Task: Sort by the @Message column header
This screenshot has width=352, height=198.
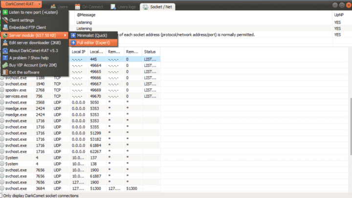Action: pos(86,15)
